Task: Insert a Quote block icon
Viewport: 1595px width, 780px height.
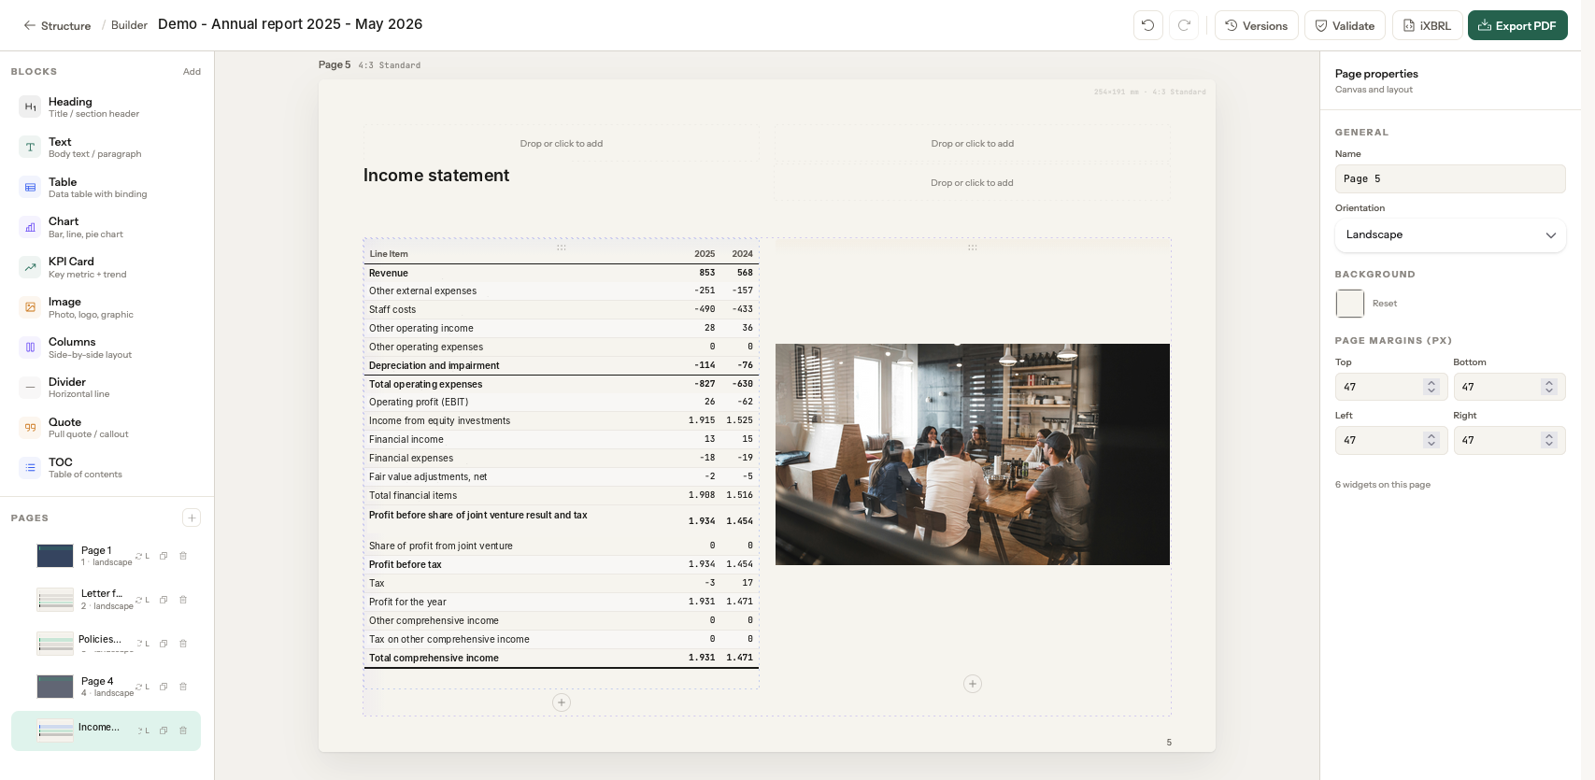Action: click(30, 428)
